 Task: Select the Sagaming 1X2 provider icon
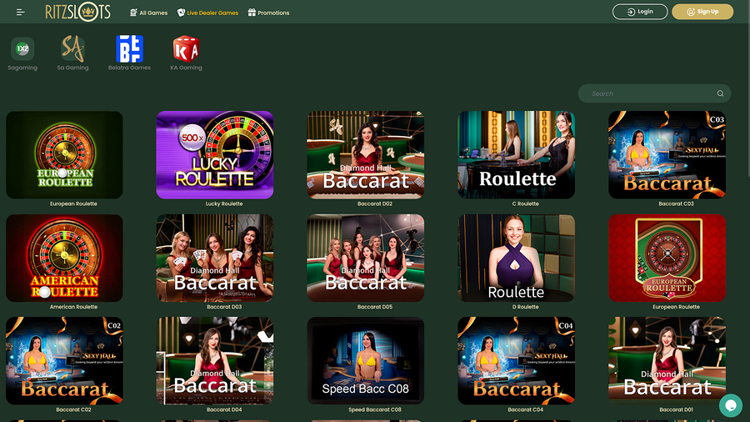22,49
